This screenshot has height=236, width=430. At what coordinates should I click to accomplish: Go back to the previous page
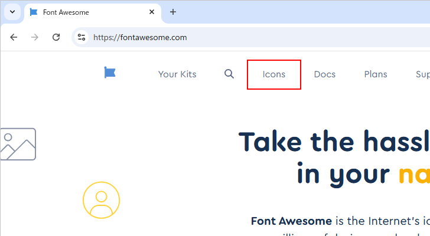[14, 37]
